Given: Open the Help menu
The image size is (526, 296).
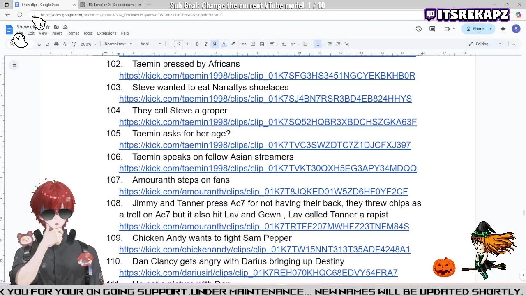Looking at the screenshot, I should [x=125, y=33].
